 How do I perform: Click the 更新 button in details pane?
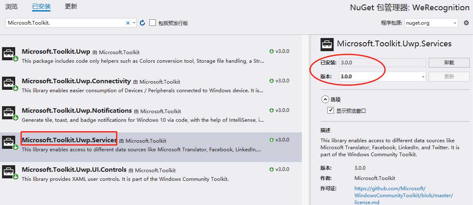click(449, 77)
